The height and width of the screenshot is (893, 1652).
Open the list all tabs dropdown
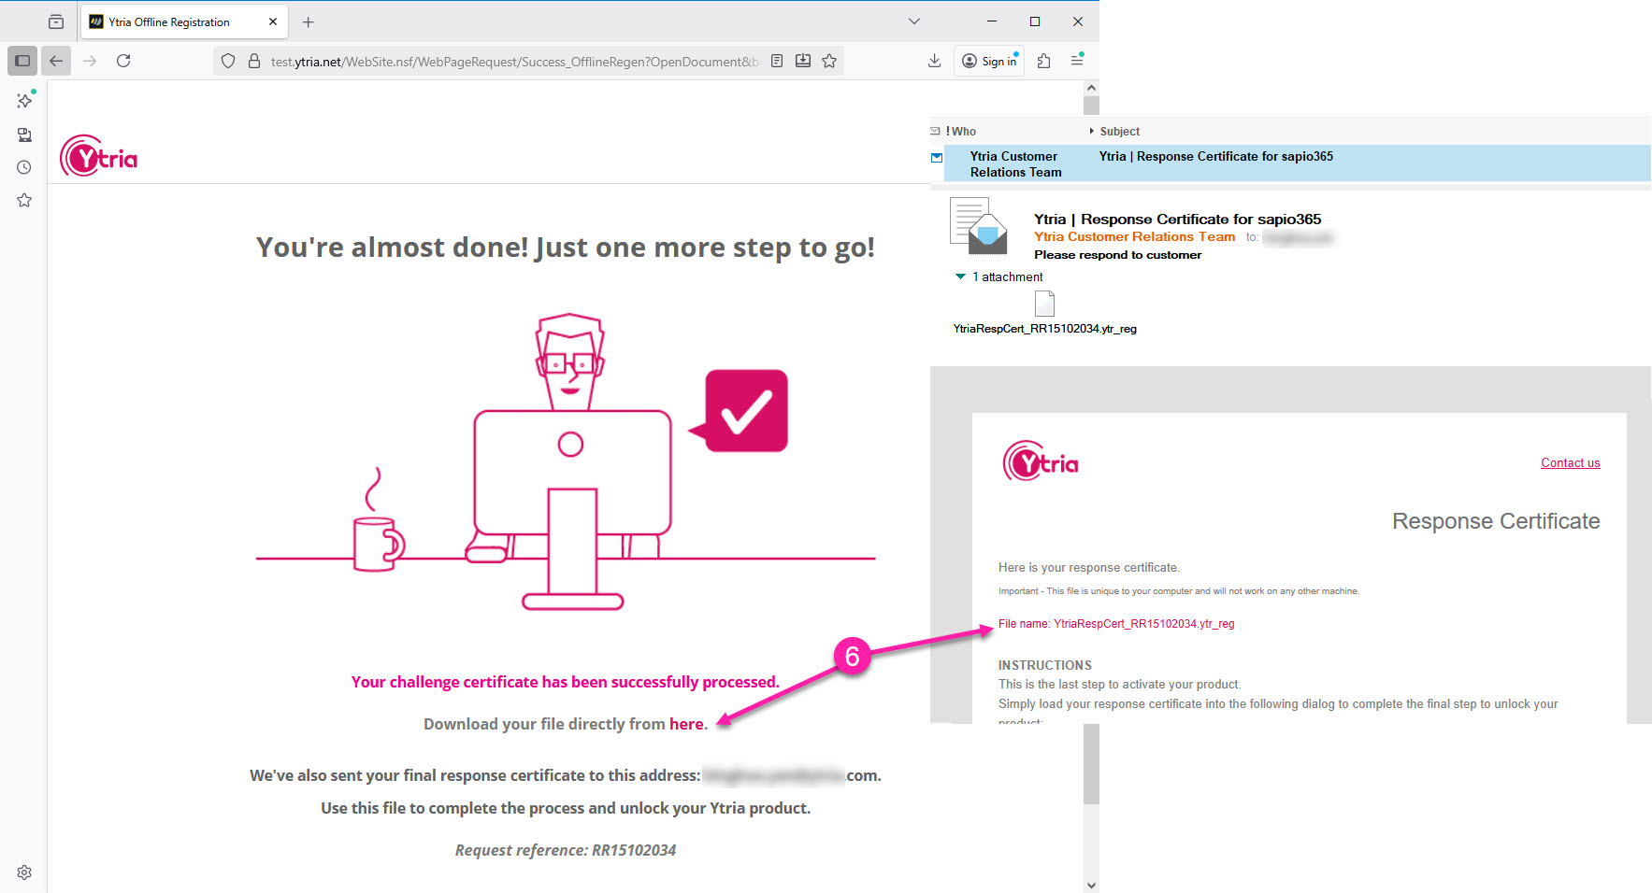pyautogui.click(x=914, y=21)
